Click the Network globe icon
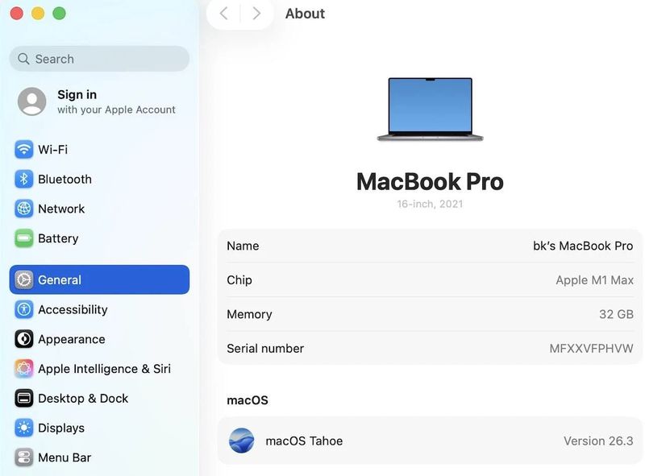645x476 pixels. [24, 209]
